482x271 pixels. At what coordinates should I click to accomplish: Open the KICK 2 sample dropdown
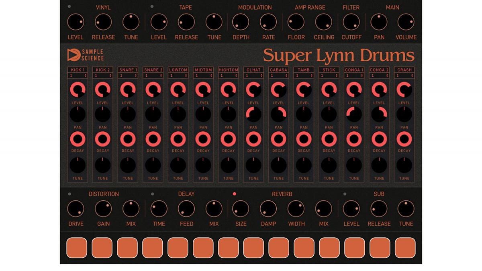pyautogui.click(x=103, y=75)
